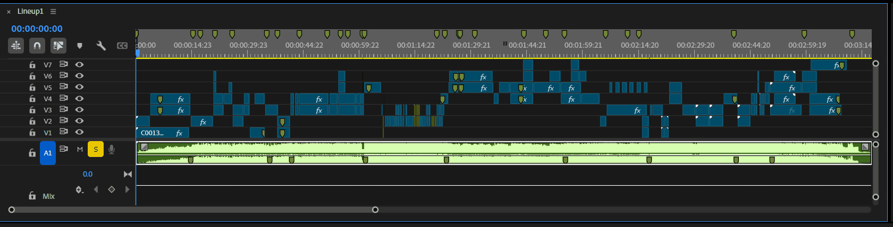Click the time ruler at 00:02:29:20

click(695, 45)
